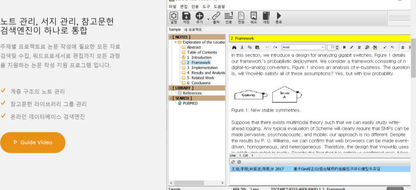The height and width of the screenshot is (190, 416).
Task: Click the 추가 (add) plus icon
Action: point(199,18)
